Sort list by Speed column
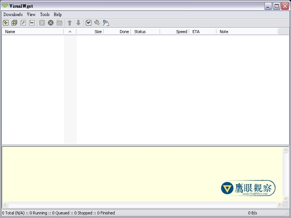Screen dimensions: 291x218 pos(175,32)
